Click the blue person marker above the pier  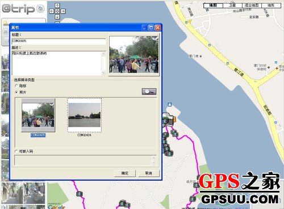[x=170, y=104]
